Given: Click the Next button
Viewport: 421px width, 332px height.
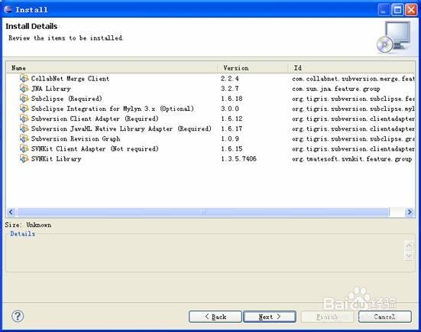Looking at the screenshot, I should [270, 317].
